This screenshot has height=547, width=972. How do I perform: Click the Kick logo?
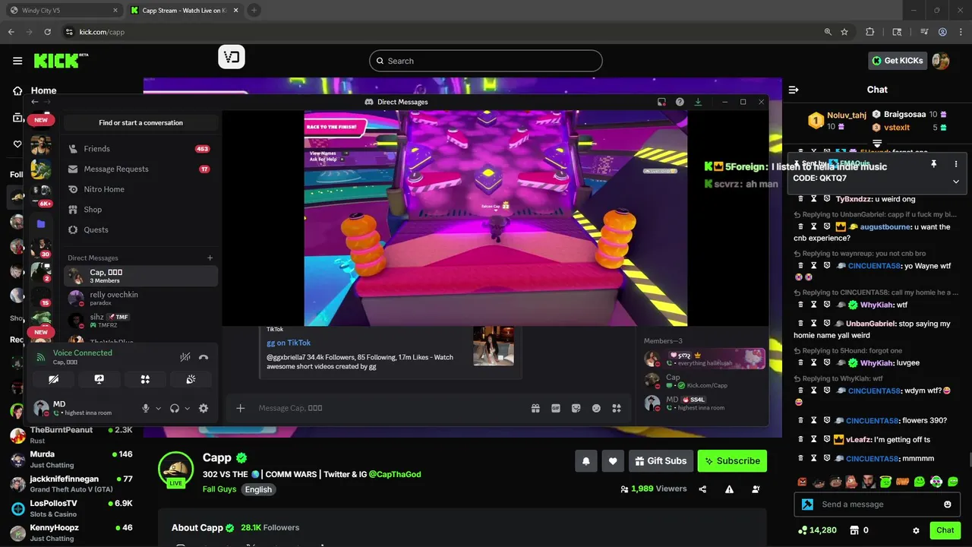pyautogui.click(x=61, y=61)
